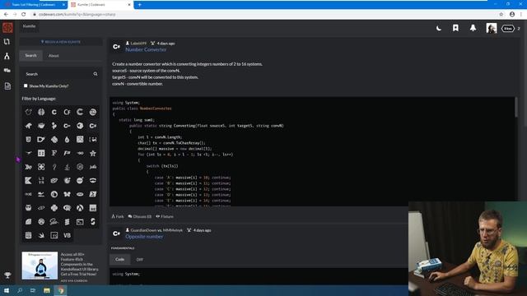
Task: Choose the Java coffee cup icon
Action: click(67, 167)
